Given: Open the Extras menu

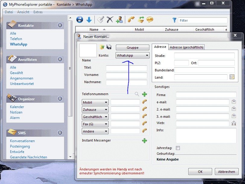Looking at the screenshot, I should click(38, 12).
